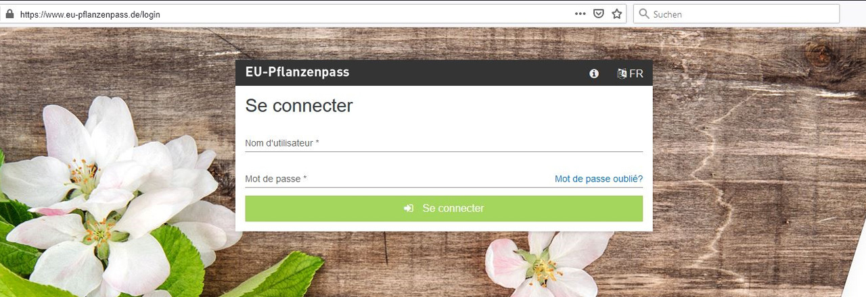Image resolution: width=866 pixels, height=297 pixels.
Task: Click the Se connecter heading text
Action: click(299, 106)
